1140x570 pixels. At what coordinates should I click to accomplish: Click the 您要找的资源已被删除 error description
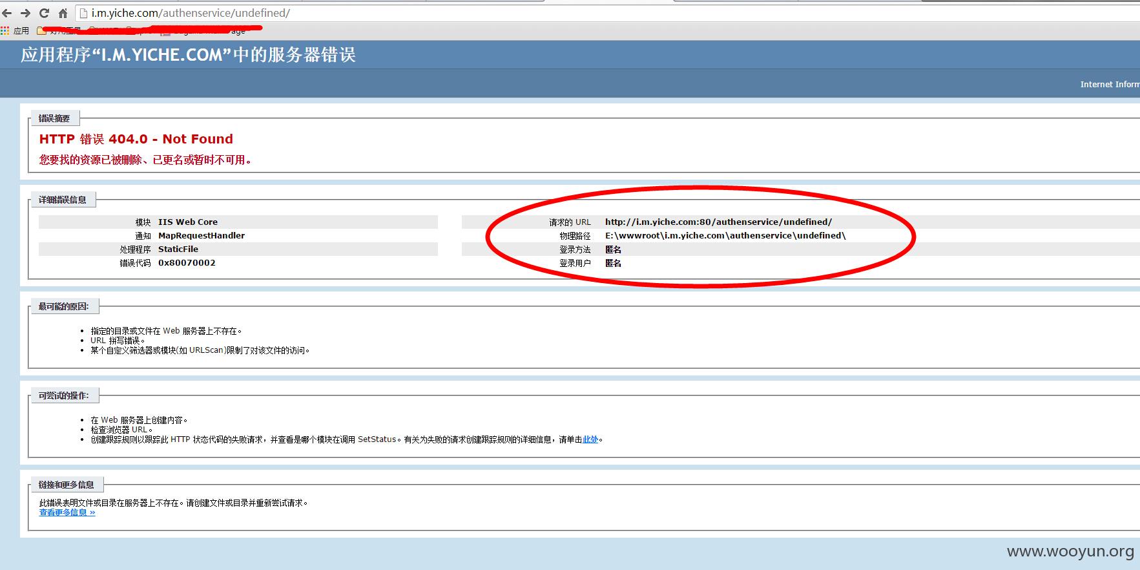145,160
